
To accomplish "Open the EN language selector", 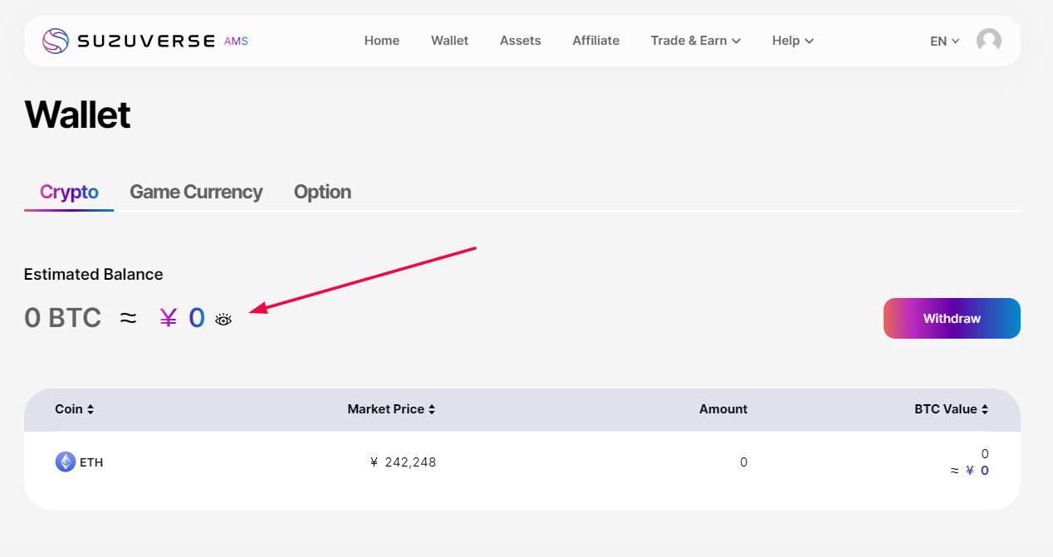I will pyautogui.click(x=944, y=41).
